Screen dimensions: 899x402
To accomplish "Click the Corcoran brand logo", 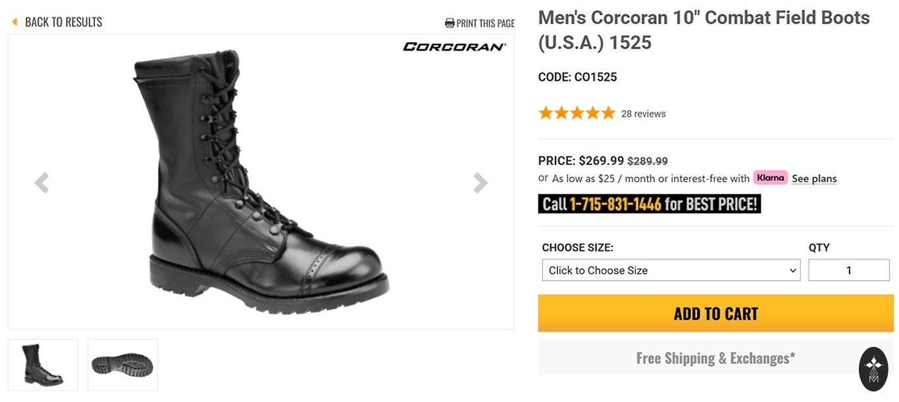I will click(x=454, y=47).
